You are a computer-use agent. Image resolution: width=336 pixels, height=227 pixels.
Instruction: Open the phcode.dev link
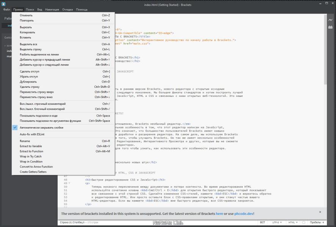tap(244, 213)
